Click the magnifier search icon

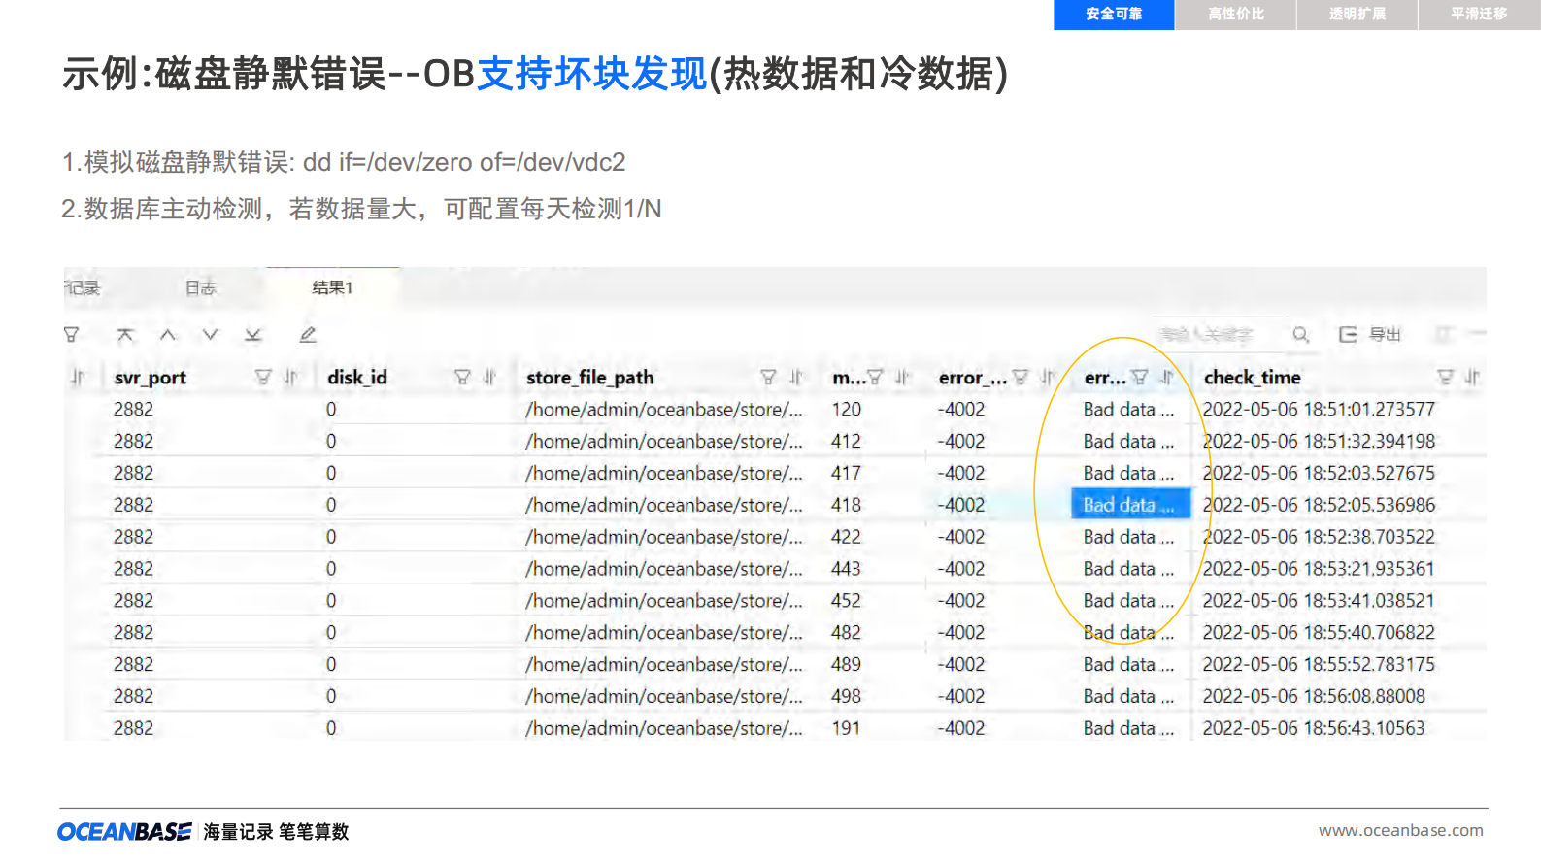(x=1301, y=335)
